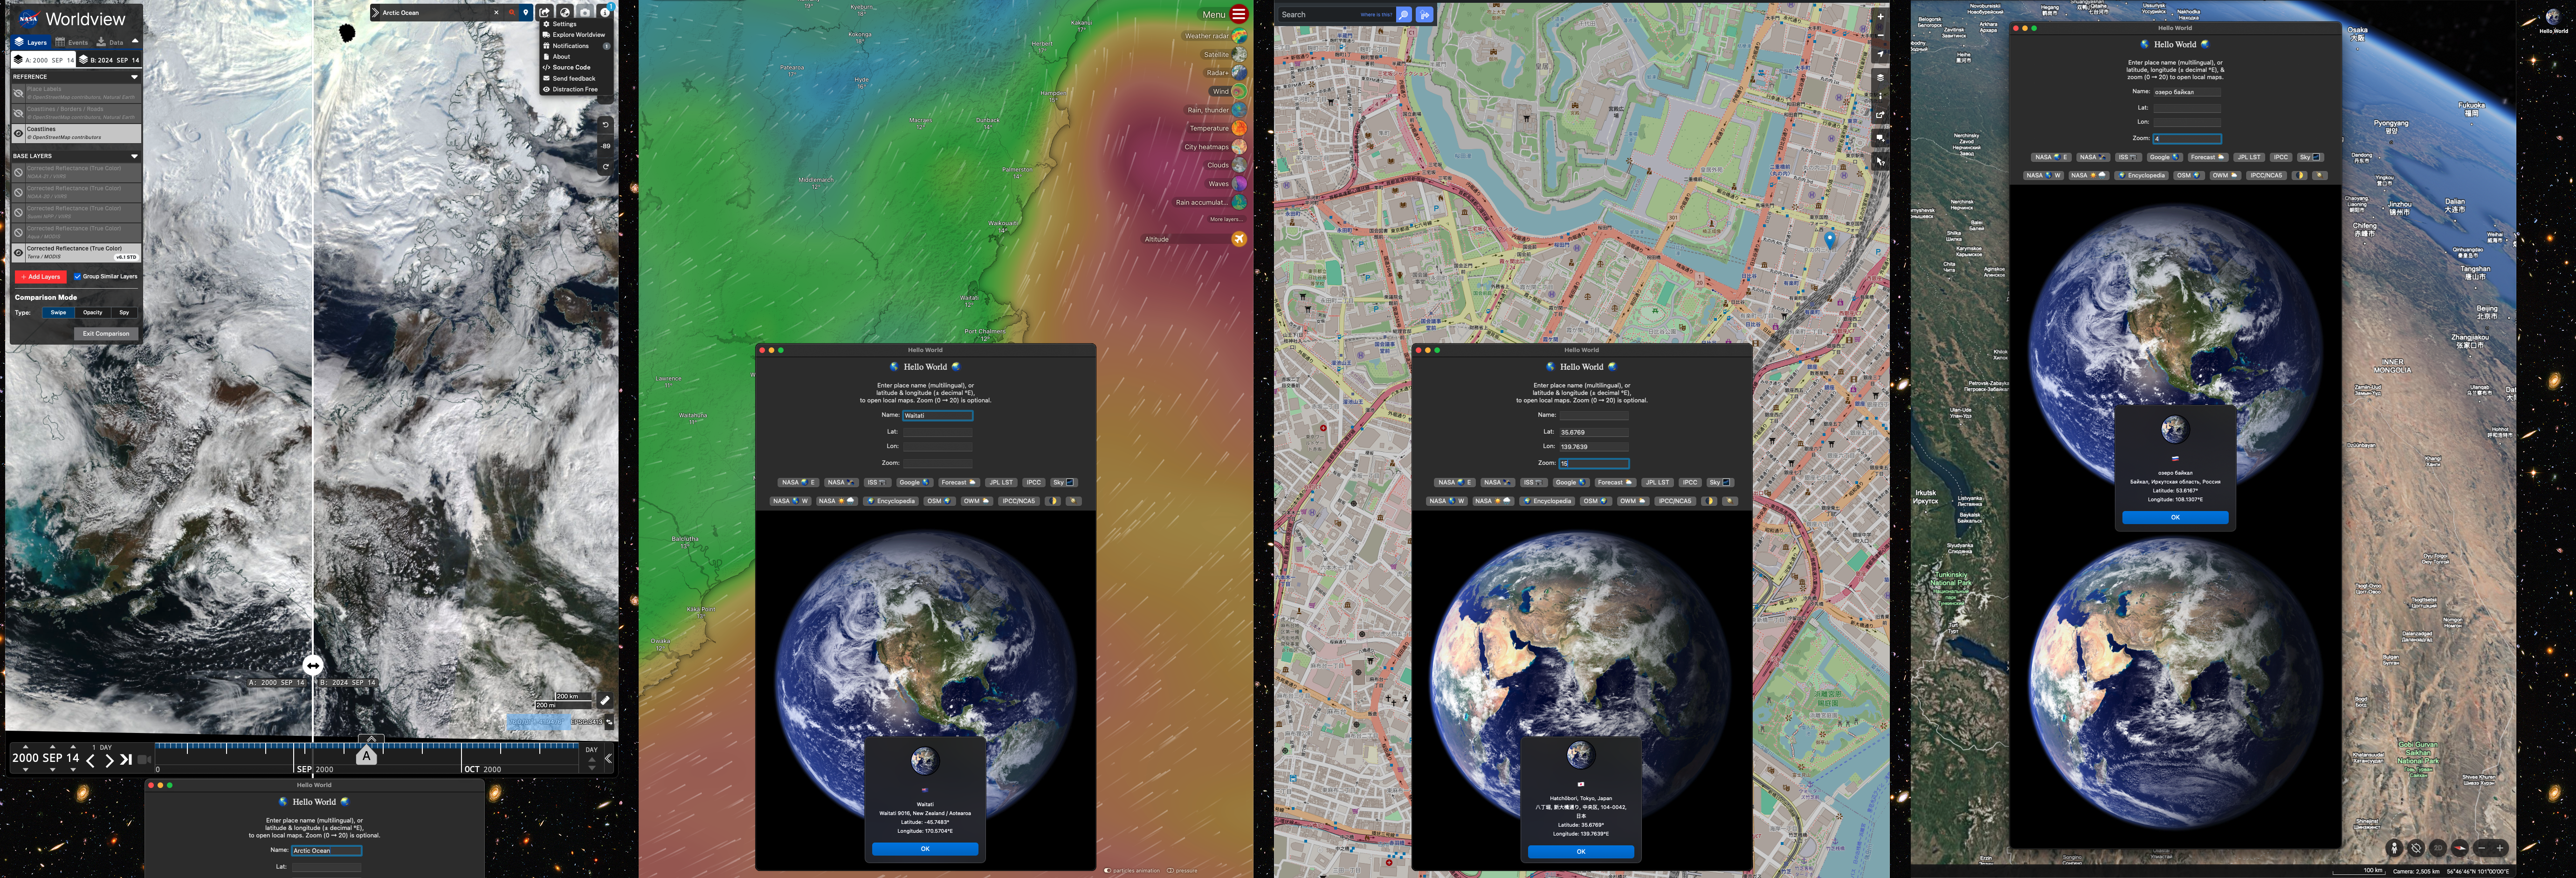Increase the year above 2000 in date selector
The image size is (2576, 878).
tap(25, 747)
